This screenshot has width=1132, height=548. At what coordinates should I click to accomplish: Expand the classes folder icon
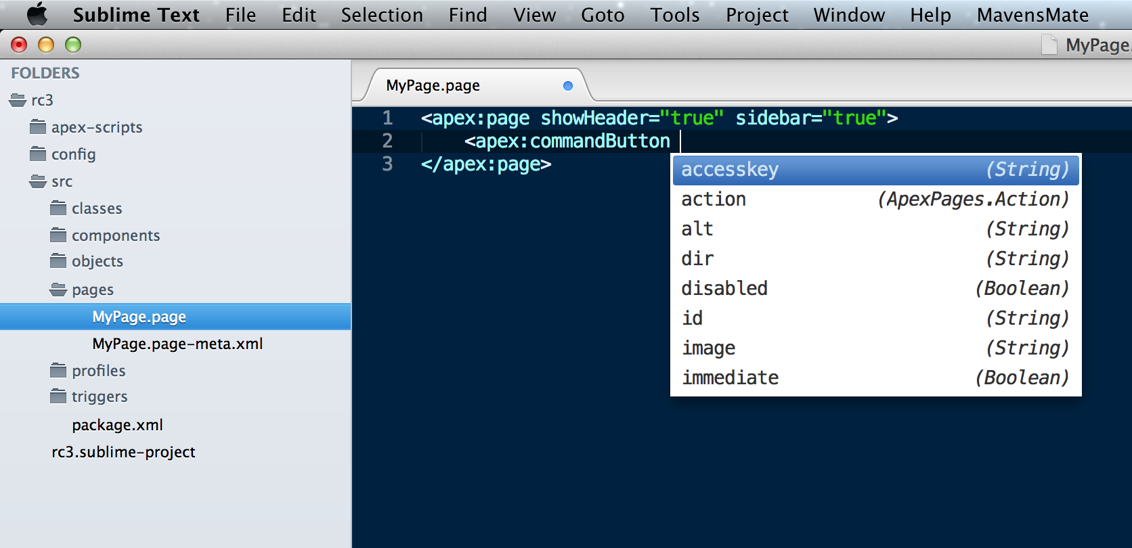[58, 208]
